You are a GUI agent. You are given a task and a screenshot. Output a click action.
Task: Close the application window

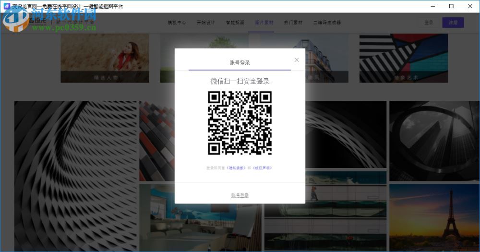(470, 6)
